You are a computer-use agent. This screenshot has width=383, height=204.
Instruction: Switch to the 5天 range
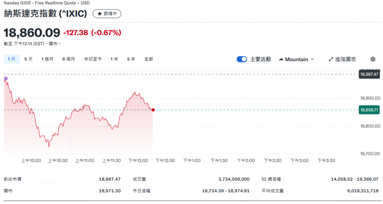pos(28,59)
